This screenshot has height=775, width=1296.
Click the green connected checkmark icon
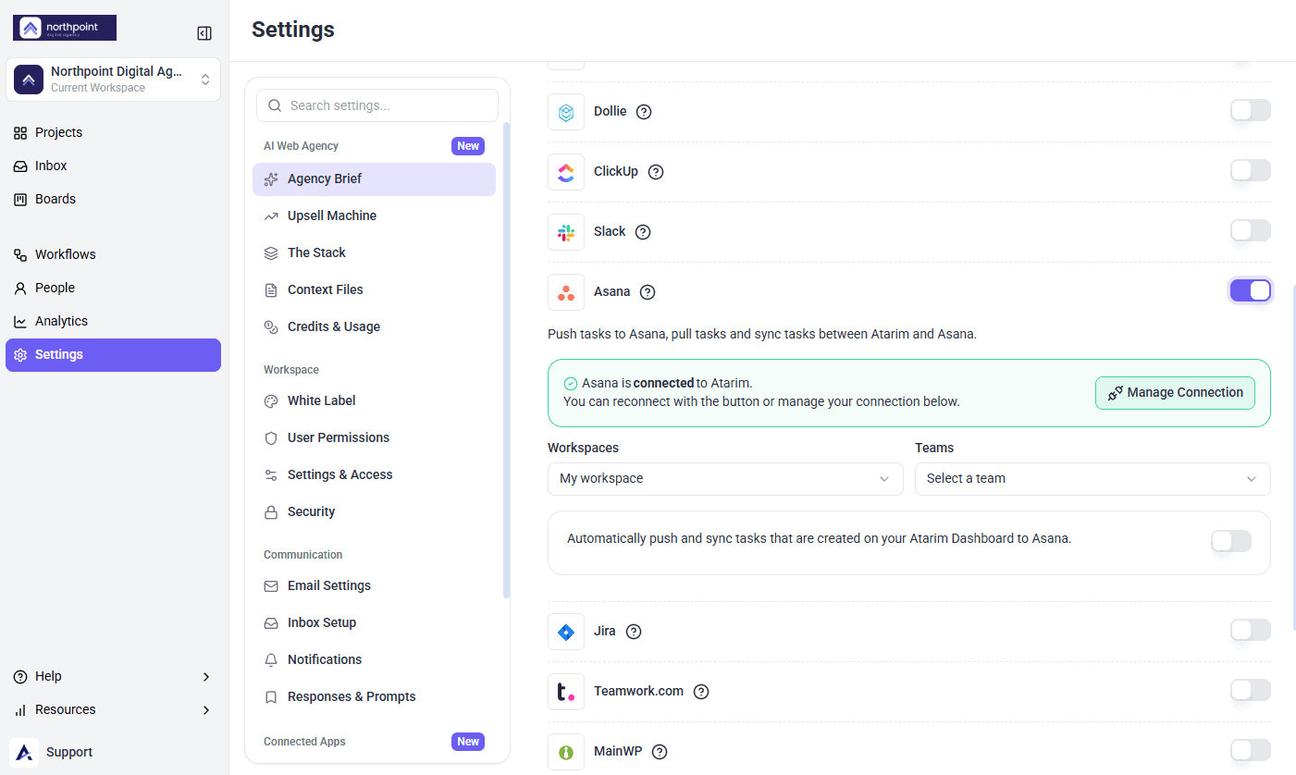click(571, 384)
